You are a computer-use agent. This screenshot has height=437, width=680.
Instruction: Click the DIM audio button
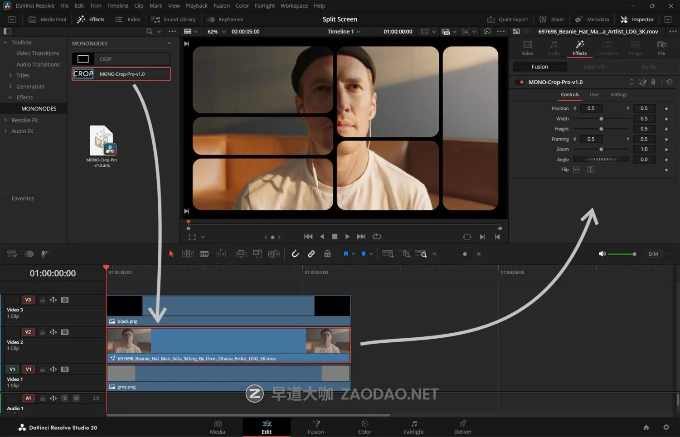coord(653,254)
